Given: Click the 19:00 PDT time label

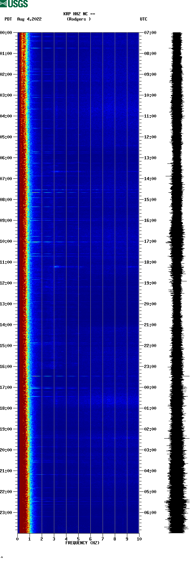Looking at the screenshot, I should point(6,429).
